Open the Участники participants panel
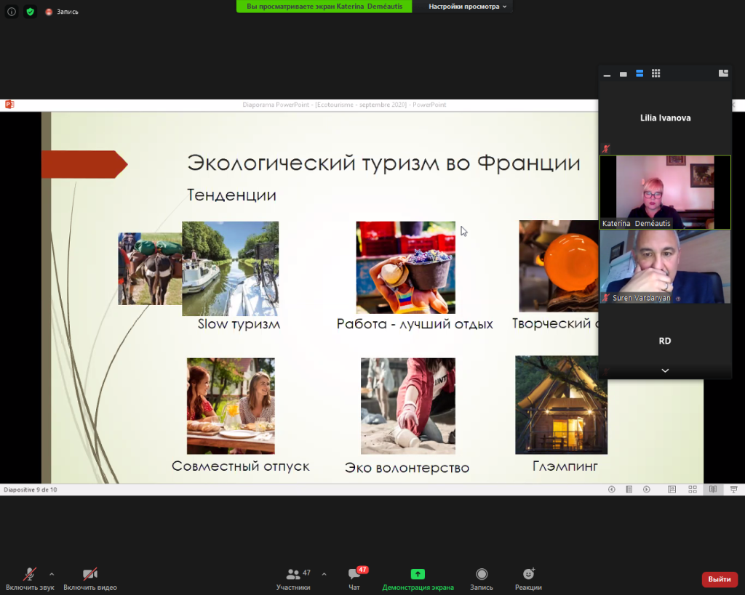745x595 pixels. pyautogui.click(x=293, y=578)
